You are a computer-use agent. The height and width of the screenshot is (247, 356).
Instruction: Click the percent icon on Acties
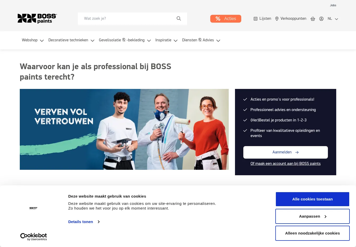point(218,19)
